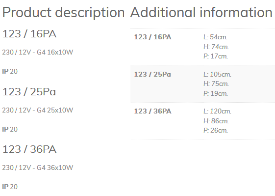Viewport: 275px width, 196px height.
Task: Open the Additional information tab
Action: 201,12
